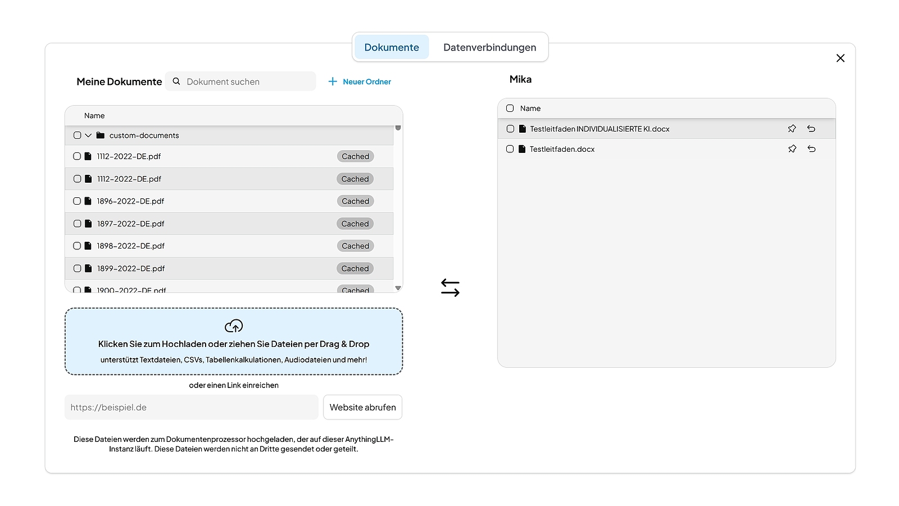Screen dimensions: 899x506
Task: Click the file icon of 1896-2022-DE.pdf
Action: click(88, 201)
